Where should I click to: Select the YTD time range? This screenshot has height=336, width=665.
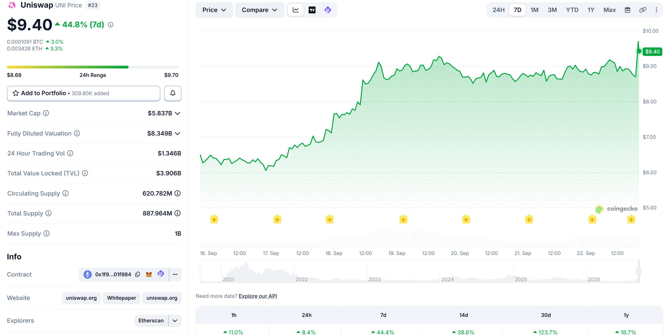[572, 10]
